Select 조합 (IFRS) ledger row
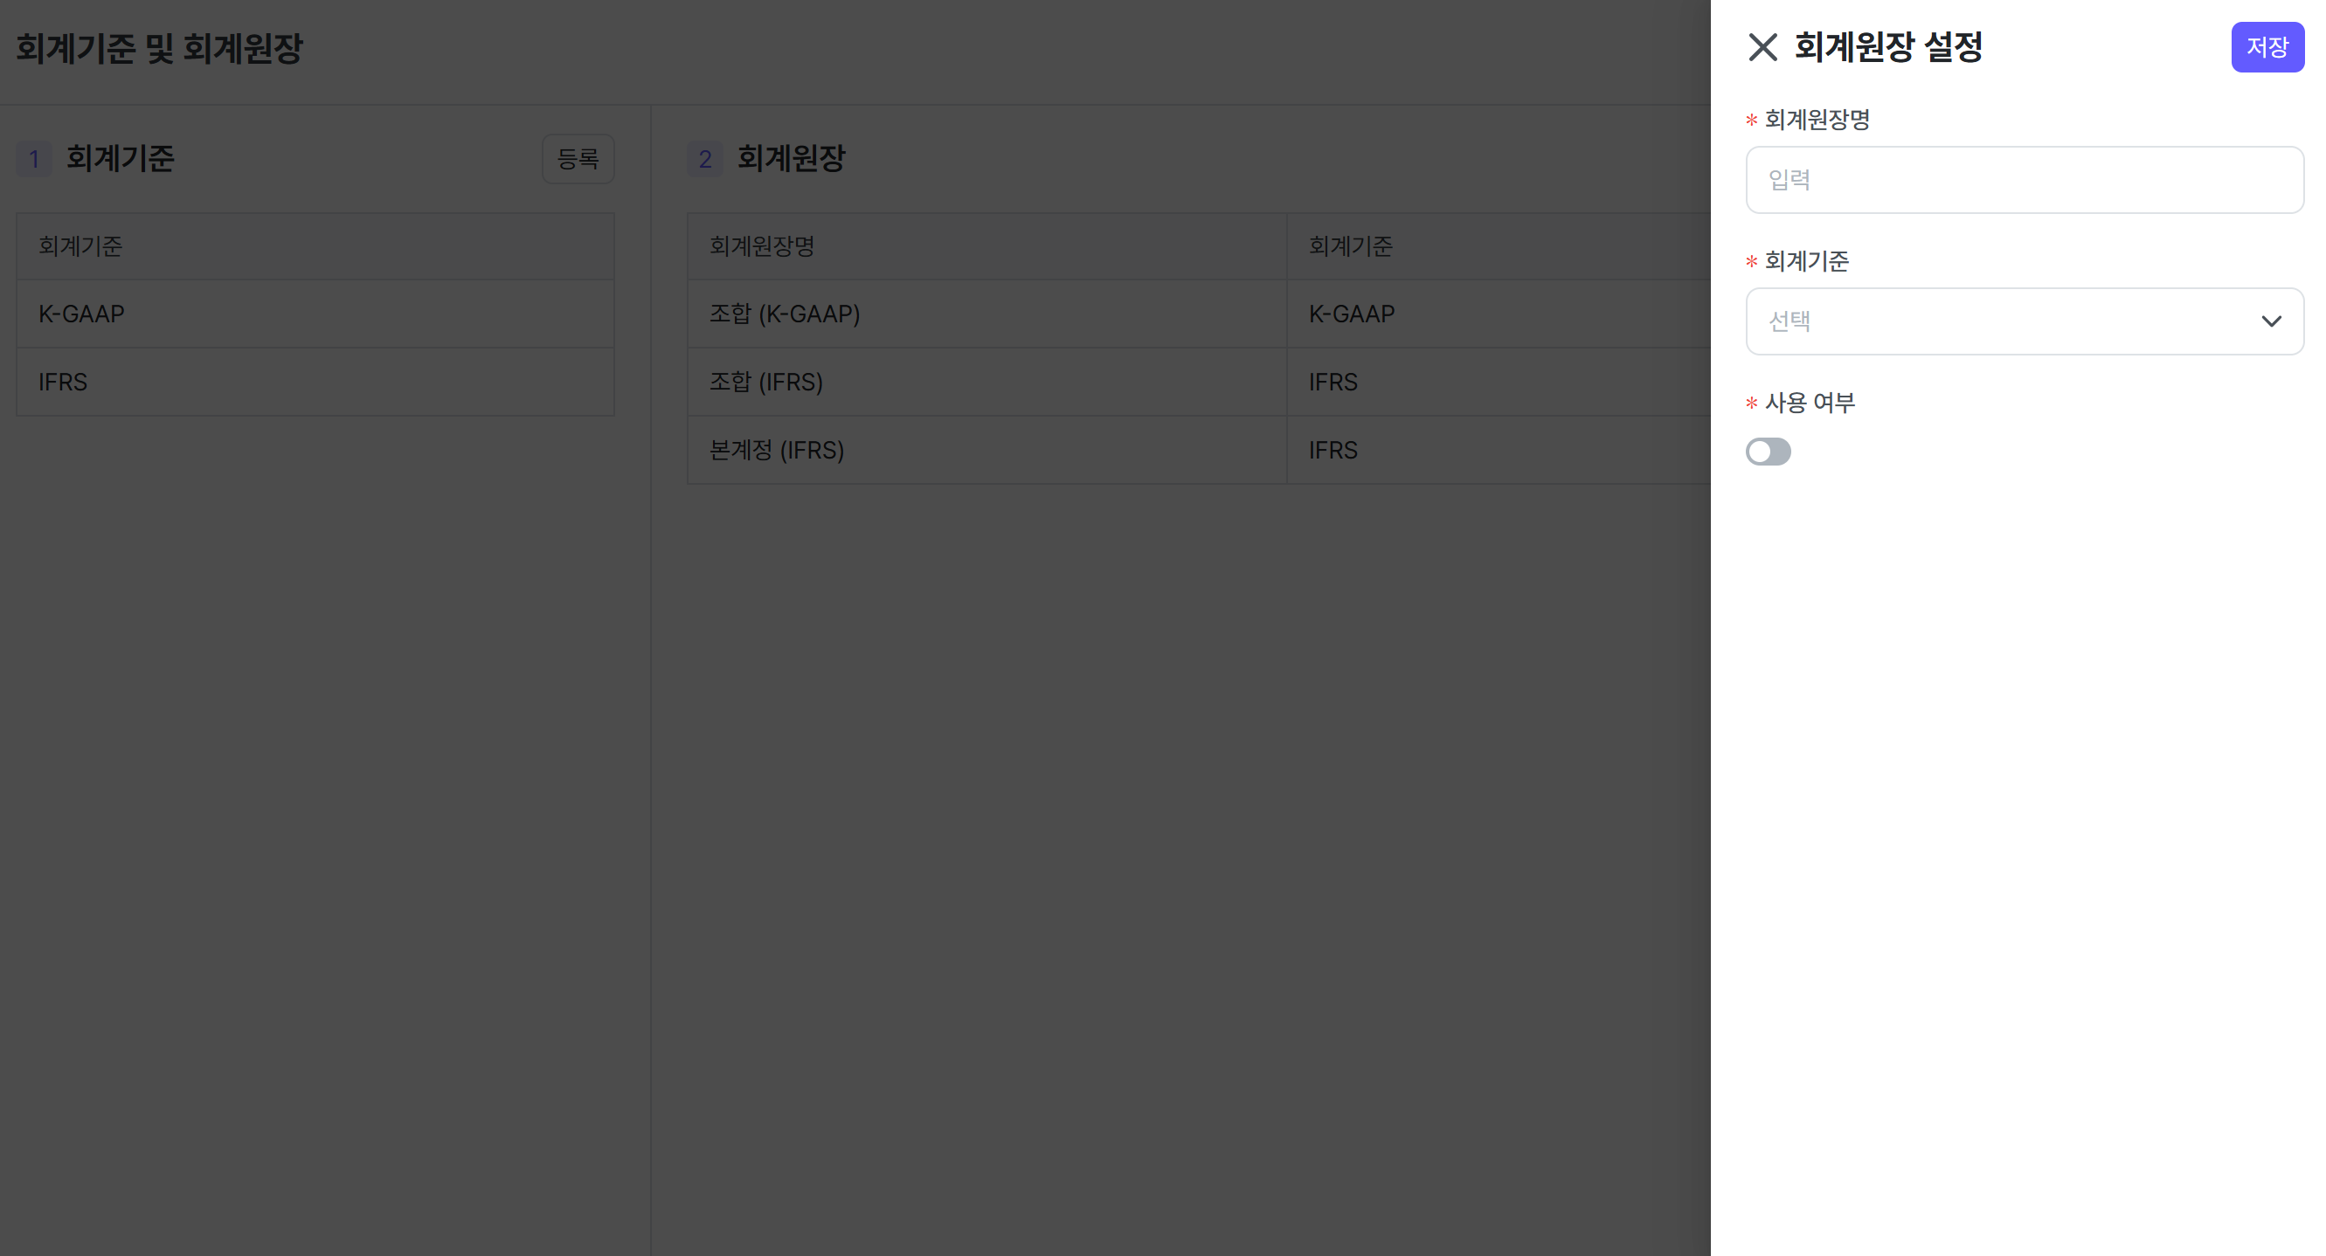 (1199, 382)
